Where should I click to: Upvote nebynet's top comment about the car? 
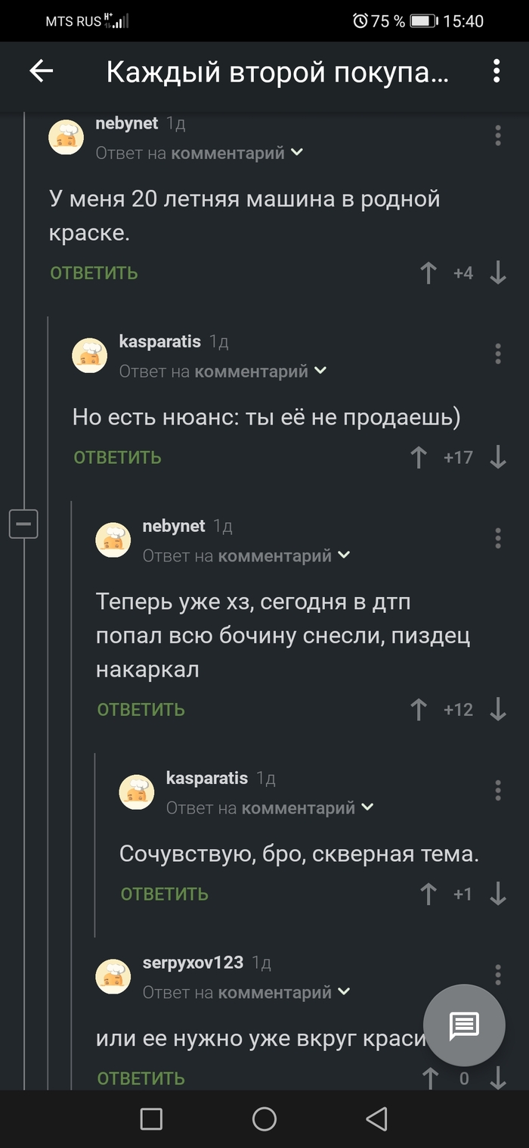coord(428,273)
